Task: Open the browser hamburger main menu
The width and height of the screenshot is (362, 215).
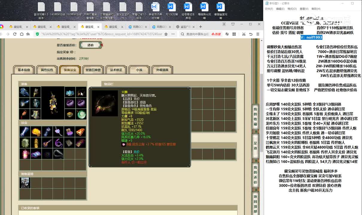Action: click(x=258, y=34)
